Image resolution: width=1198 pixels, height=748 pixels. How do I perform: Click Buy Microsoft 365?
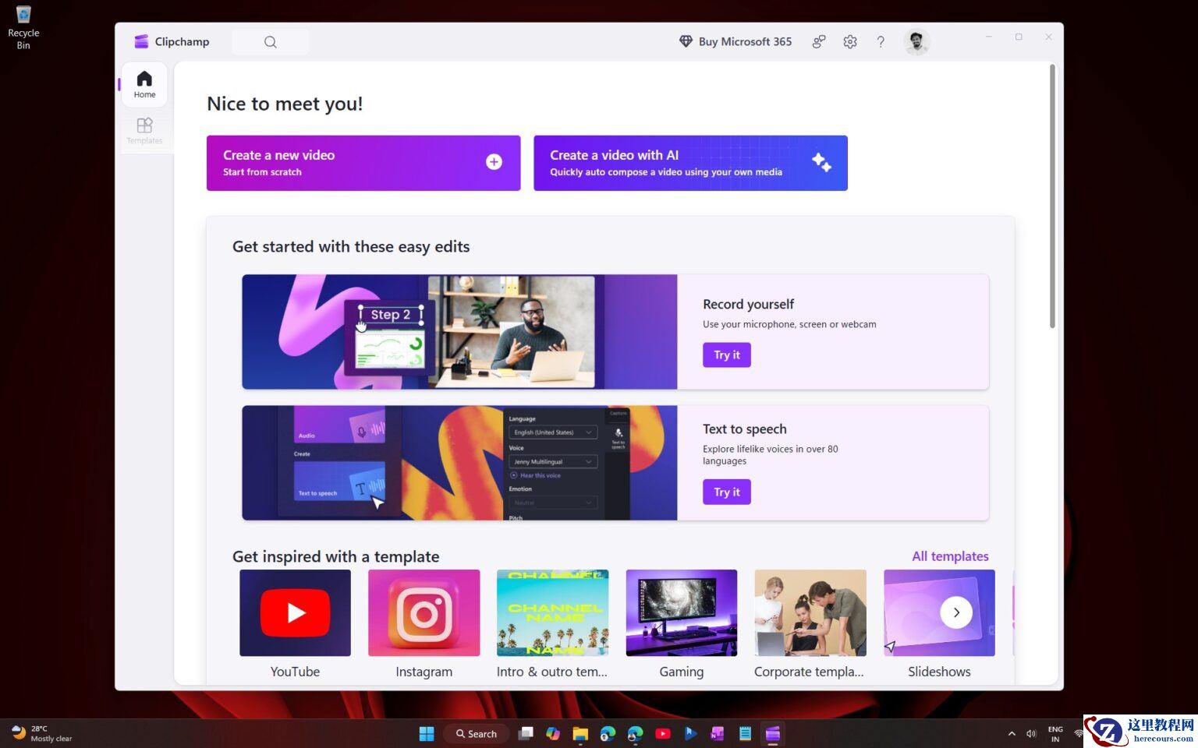tap(735, 42)
